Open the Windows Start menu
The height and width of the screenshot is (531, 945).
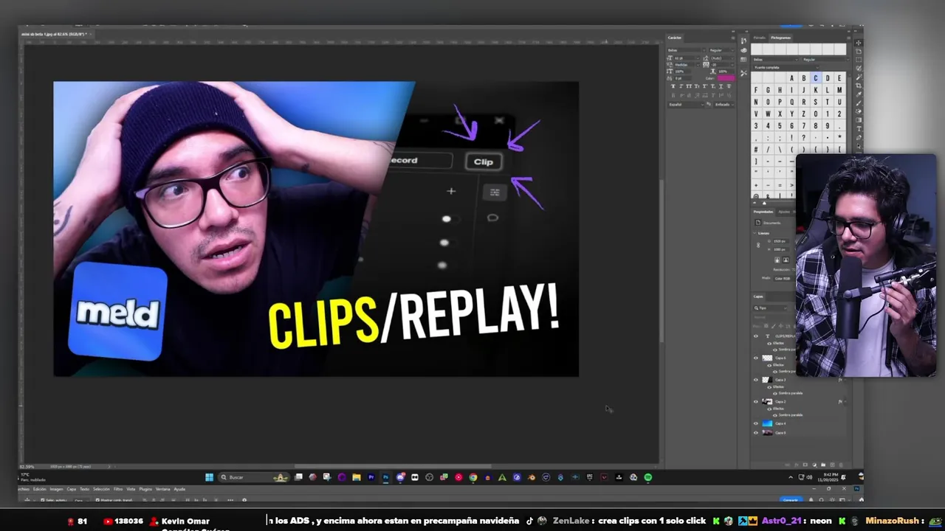click(209, 477)
